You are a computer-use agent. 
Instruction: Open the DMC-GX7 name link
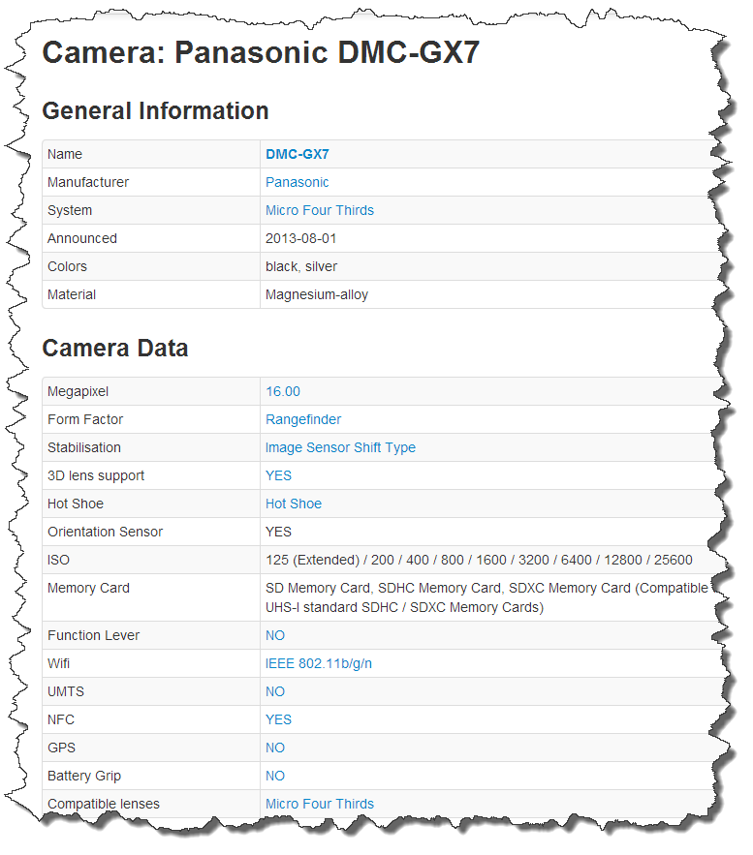coord(297,154)
